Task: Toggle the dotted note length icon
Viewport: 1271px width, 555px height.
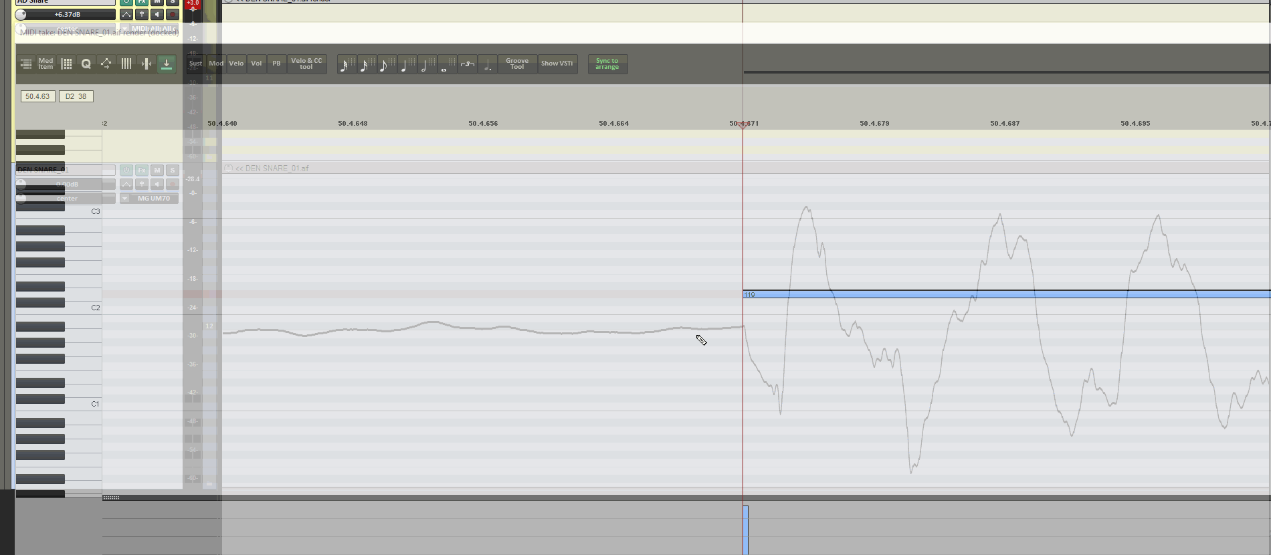Action: click(x=488, y=65)
